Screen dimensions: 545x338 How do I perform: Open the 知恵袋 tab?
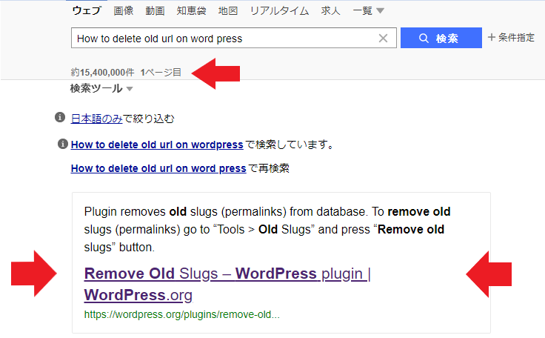click(191, 11)
